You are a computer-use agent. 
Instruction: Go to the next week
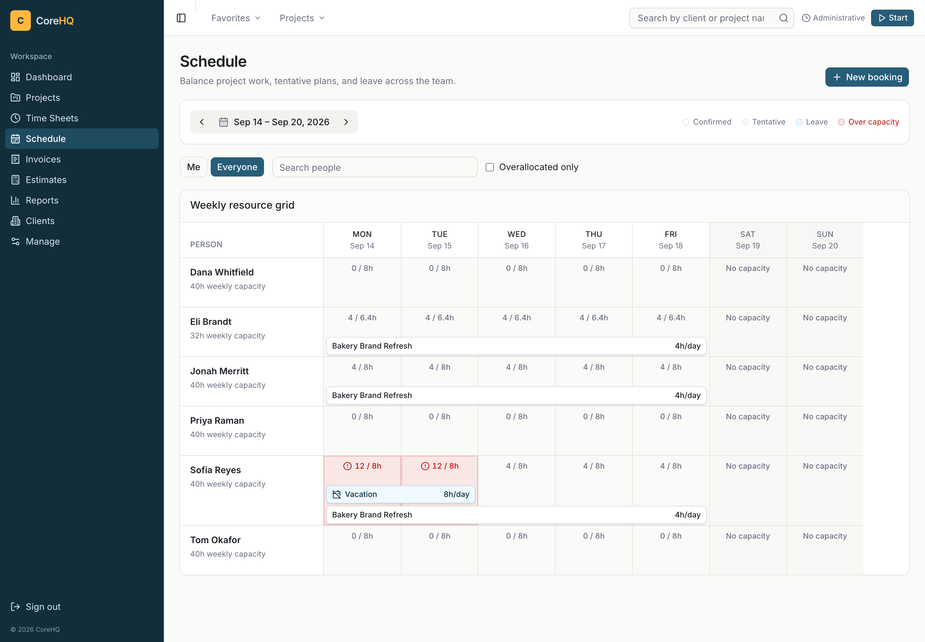tap(346, 122)
